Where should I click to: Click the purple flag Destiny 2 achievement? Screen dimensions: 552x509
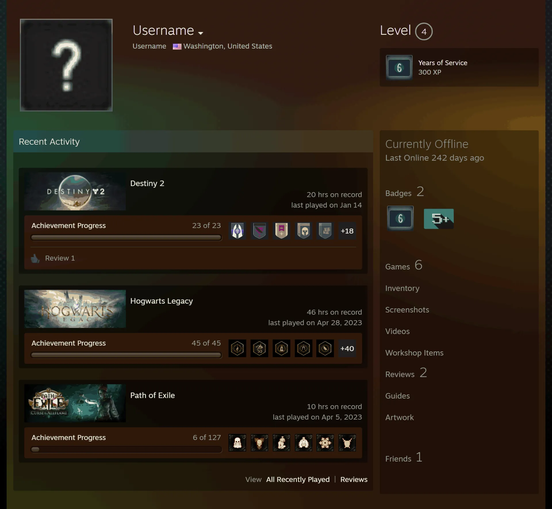click(x=281, y=231)
